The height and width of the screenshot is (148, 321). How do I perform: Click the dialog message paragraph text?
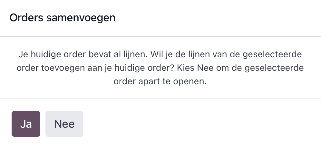160,68
